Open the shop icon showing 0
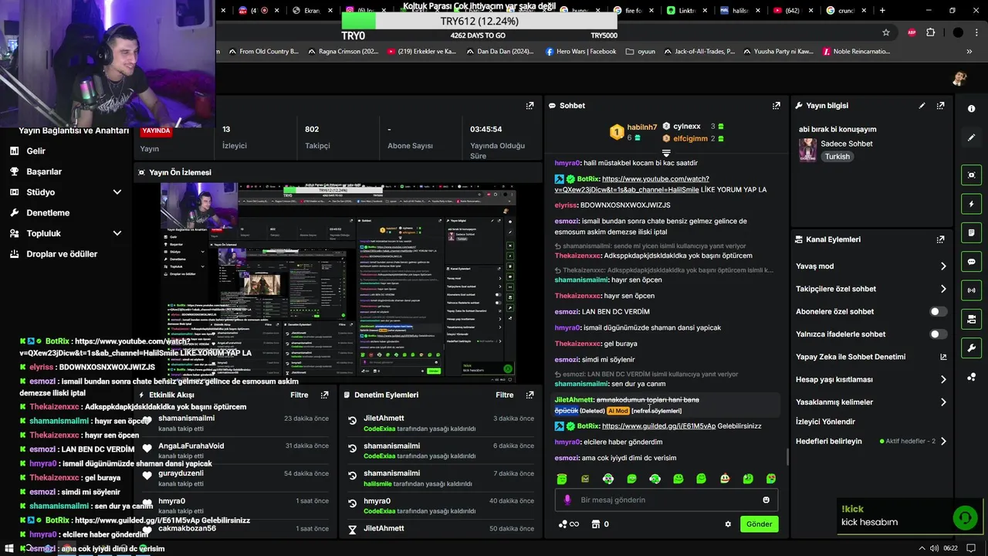988x556 pixels. click(601, 524)
